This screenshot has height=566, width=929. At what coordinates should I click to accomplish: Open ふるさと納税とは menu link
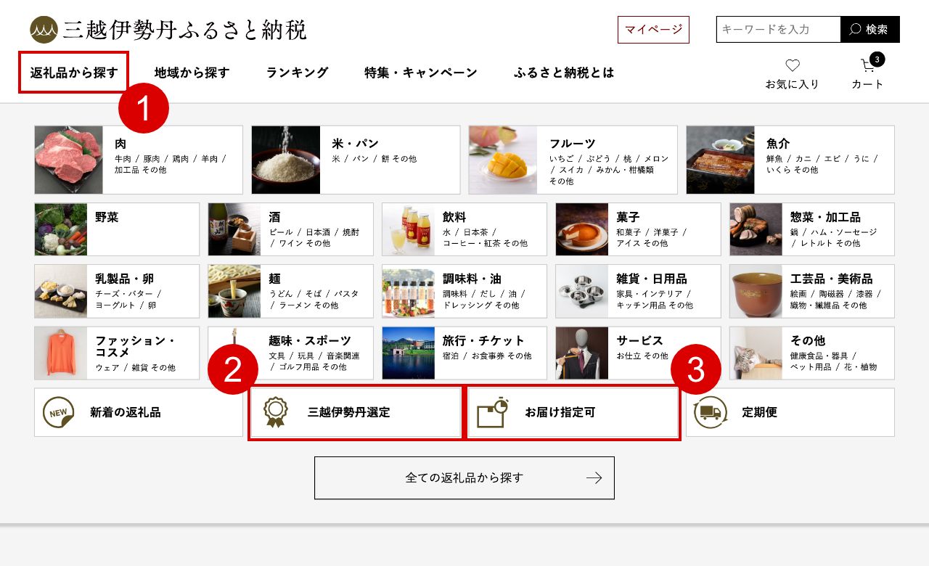pyautogui.click(x=564, y=73)
